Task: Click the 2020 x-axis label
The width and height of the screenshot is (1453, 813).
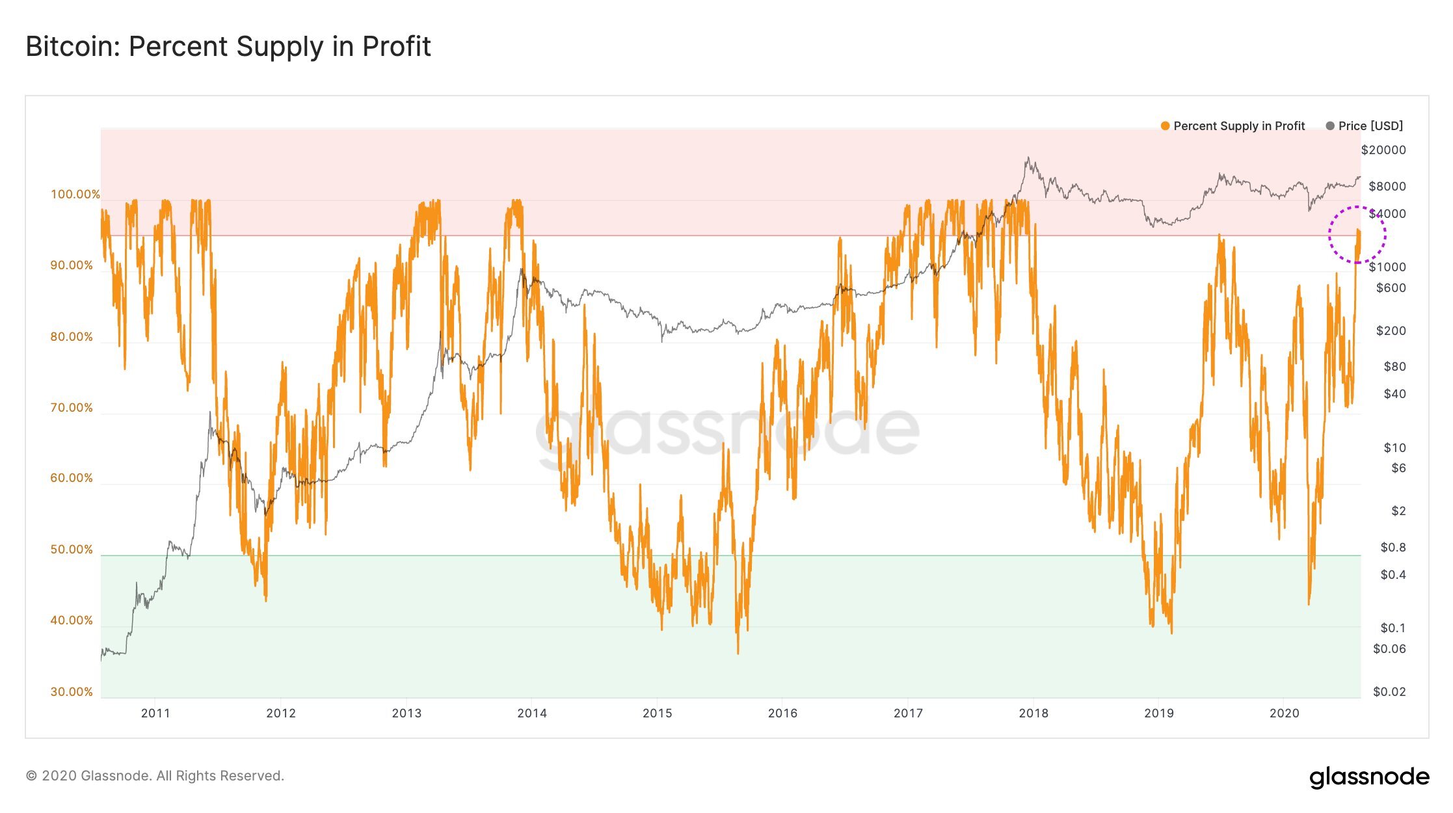Action: coord(1285,713)
